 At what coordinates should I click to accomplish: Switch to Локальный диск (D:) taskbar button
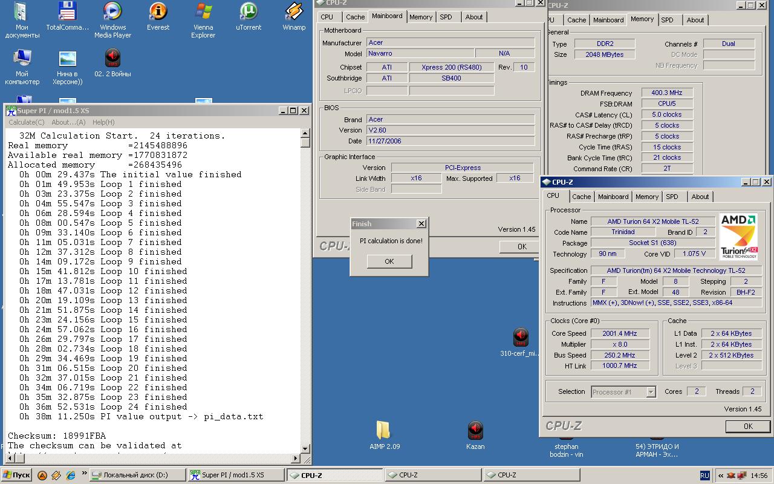[x=137, y=475]
